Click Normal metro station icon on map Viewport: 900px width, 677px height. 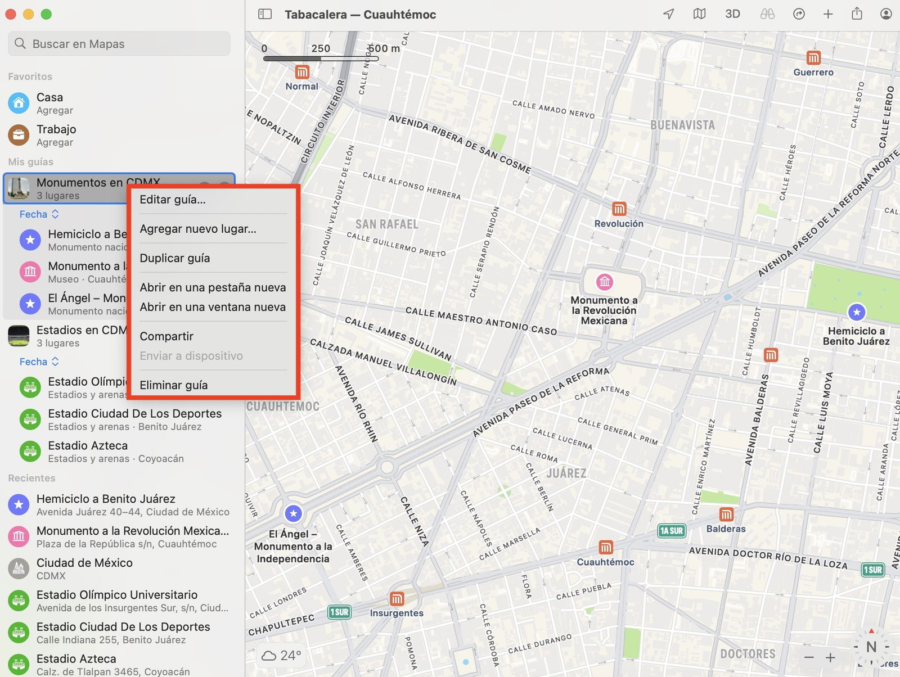[x=302, y=72]
